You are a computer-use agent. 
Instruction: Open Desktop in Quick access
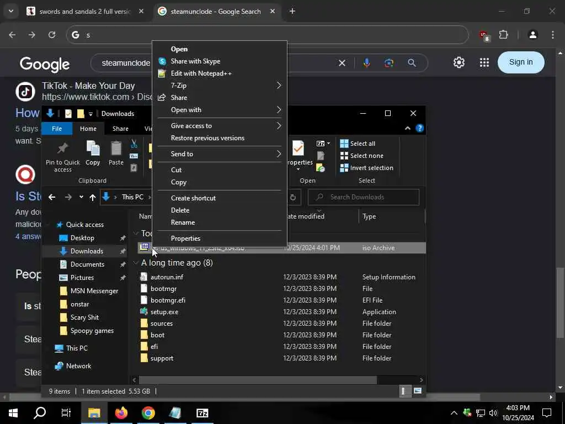coord(82,238)
